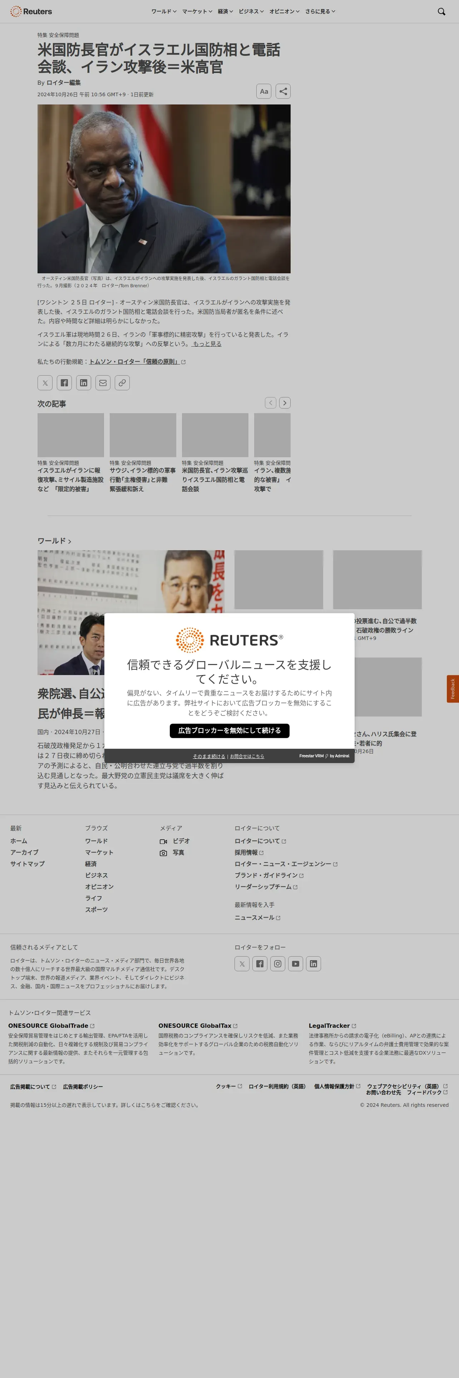Open the search magnifier icon

pyautogui.click(x=441, y=11)
